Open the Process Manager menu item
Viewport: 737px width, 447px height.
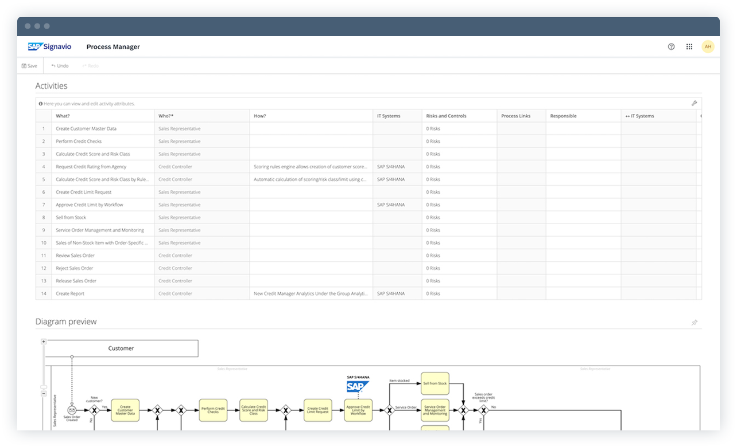pos(113,46)
